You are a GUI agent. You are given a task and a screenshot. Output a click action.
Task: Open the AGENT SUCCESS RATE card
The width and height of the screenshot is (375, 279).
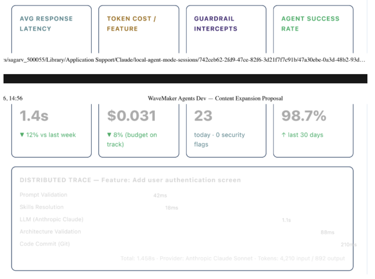tap(310, 24)
